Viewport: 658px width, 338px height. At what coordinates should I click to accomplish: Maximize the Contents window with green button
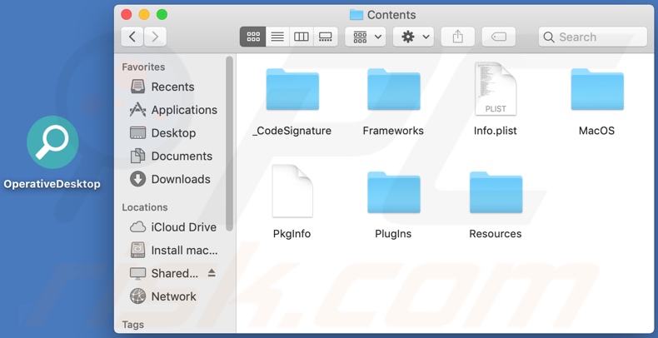pos(162,15)
